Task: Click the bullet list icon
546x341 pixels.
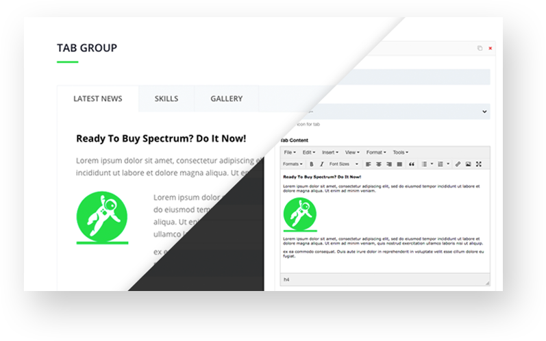Action: point(424,164)
